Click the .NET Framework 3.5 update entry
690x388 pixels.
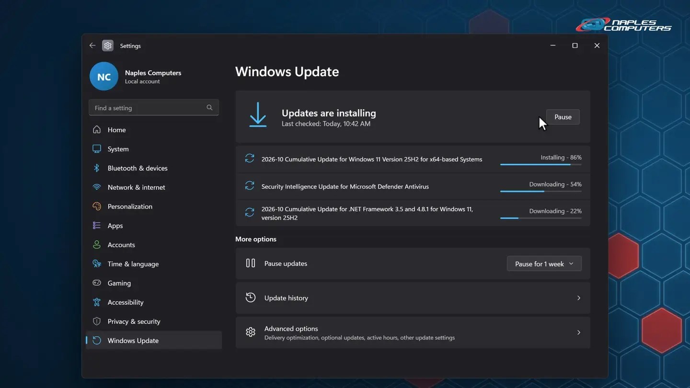413,213
